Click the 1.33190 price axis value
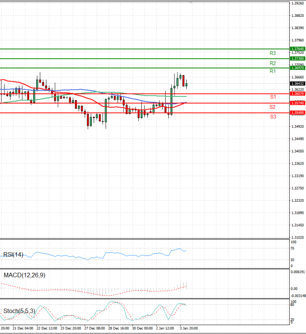306x334 pixels. click(297, 176)
